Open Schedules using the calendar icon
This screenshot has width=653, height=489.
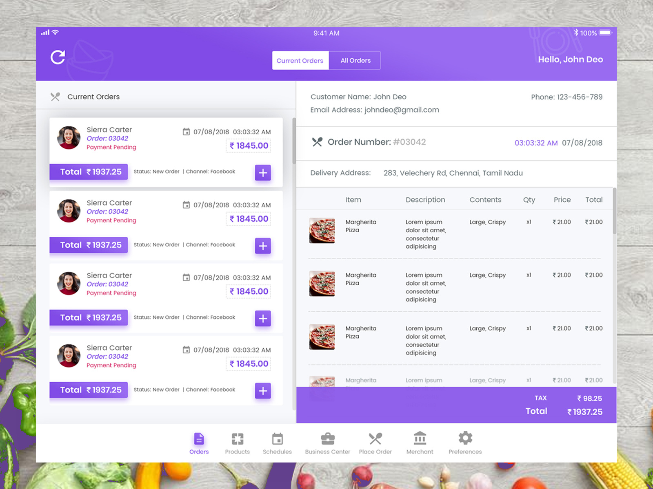tap(278, 439)
